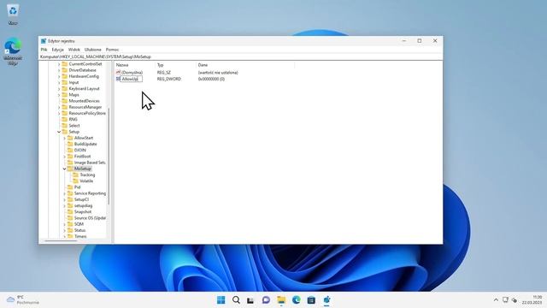
Task: Collapse the Setup key
Action: tap(59, 132)
